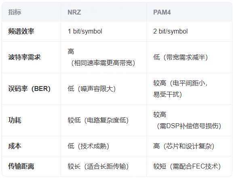Click the 需DSP补偿信号损伤 cell text
Viewport: 234px width, 179px height.
pos(189,126)
